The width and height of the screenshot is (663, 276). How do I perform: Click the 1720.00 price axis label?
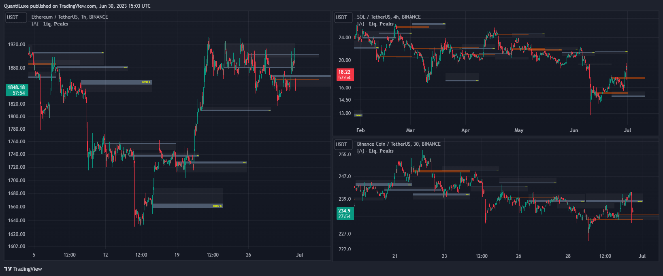[x=17, y=167]
